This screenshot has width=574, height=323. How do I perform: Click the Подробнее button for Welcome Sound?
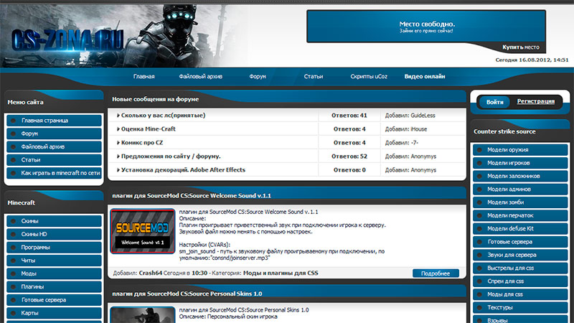(x=436, y=273)
